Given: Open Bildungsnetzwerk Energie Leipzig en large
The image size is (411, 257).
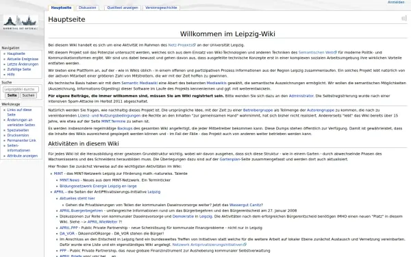Looking at the screenshot, I should [x=98, y=186].
